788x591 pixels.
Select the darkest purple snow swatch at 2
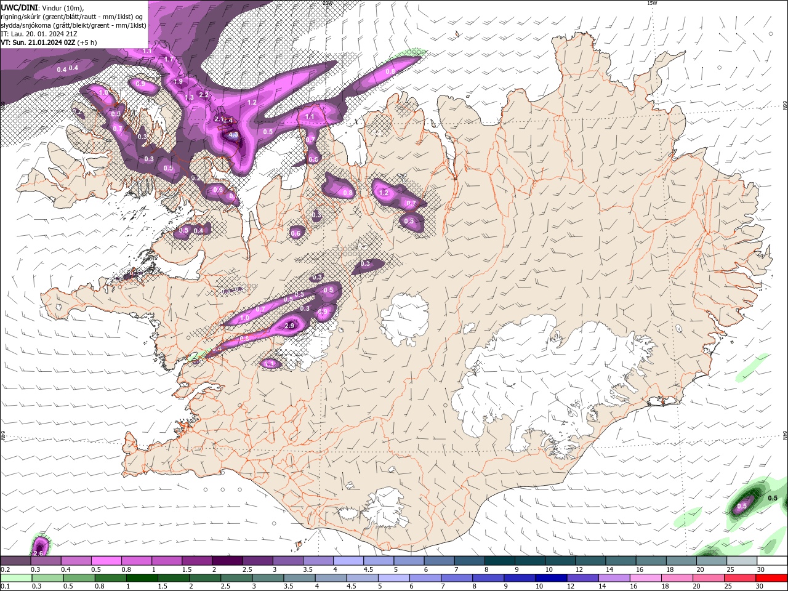click(x=228, y=560)
